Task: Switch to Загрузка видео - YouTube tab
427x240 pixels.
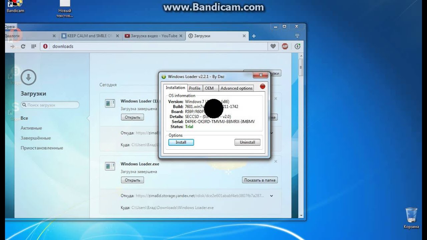Action: tap(153, 36)
